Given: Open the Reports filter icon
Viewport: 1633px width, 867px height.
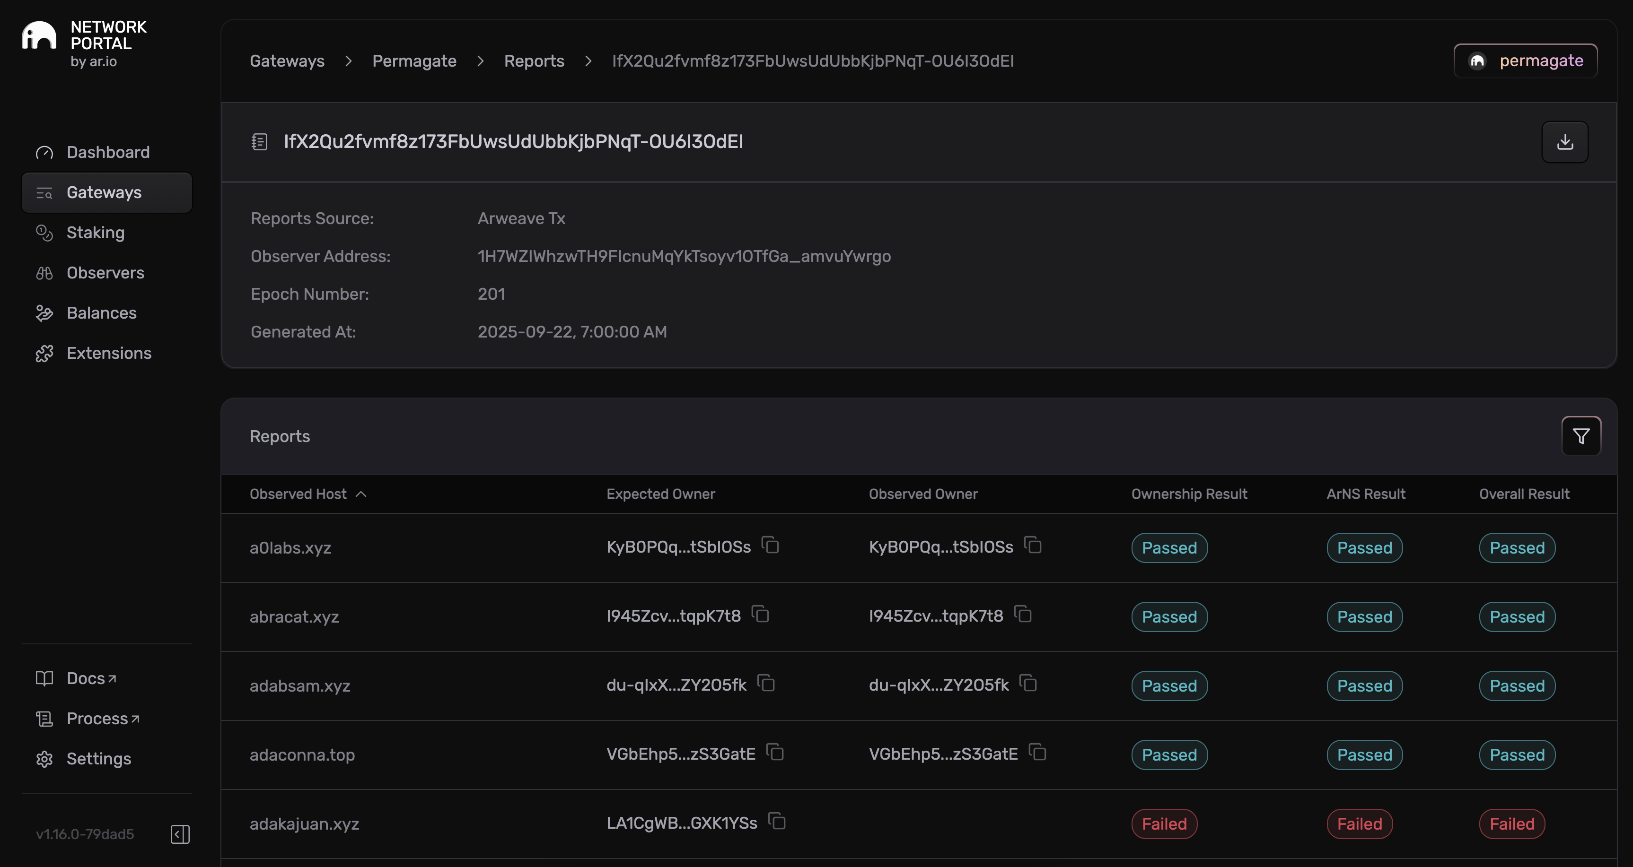Looking at the screenshot, I should pyautogui.click(x=1580, y=436).
